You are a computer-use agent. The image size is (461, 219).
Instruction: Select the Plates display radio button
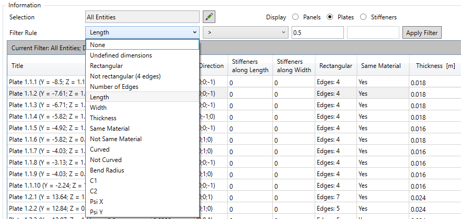(330, 17)
